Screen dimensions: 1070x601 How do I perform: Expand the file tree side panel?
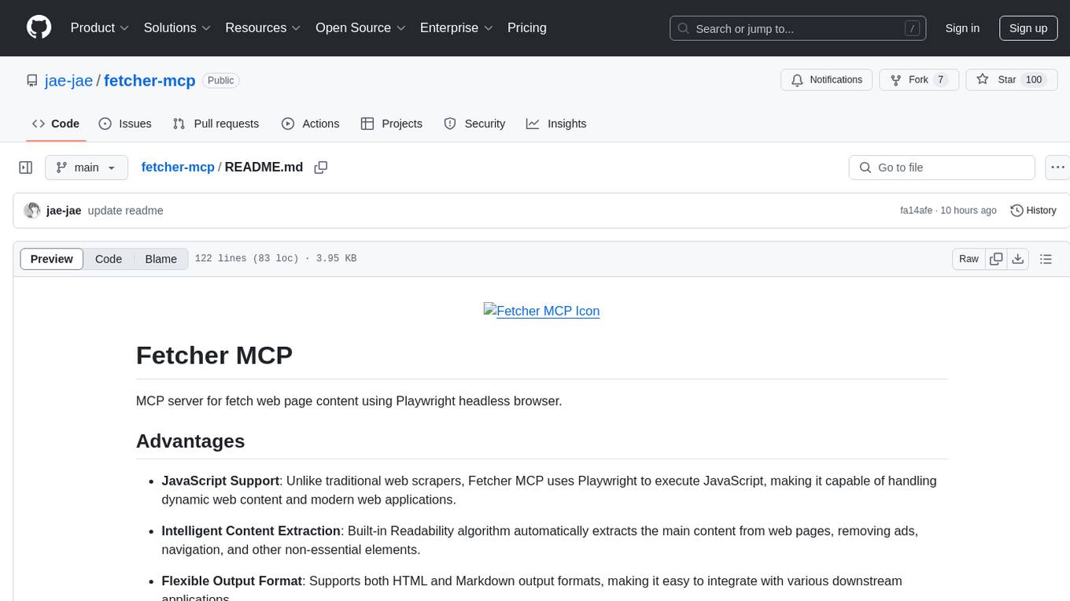click(26, 168)
